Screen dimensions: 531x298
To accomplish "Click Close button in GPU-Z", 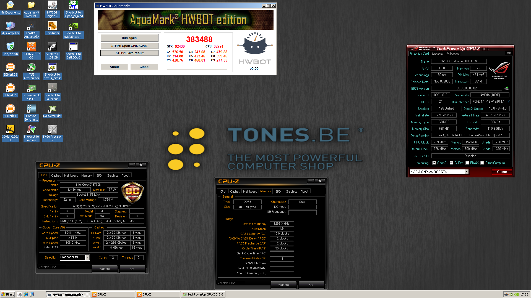I will pyautogui.click(x=502, y=172).
